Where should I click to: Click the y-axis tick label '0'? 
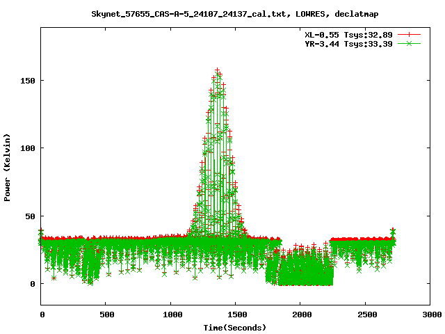(33, 284)
